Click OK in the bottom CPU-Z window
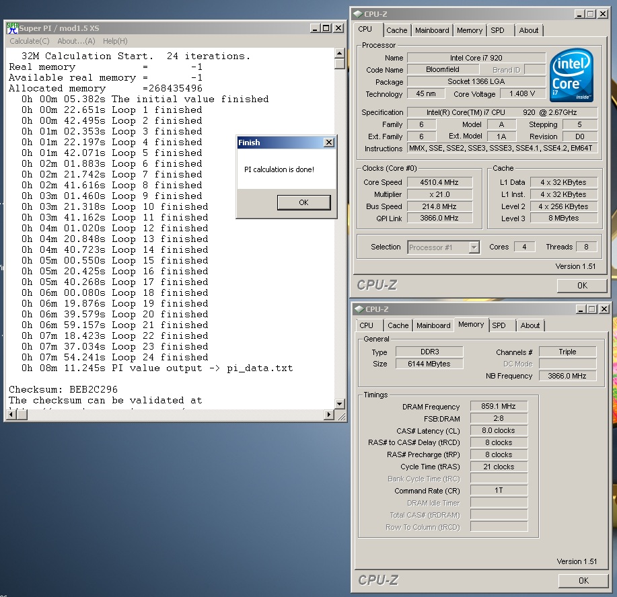 [583, 580]
